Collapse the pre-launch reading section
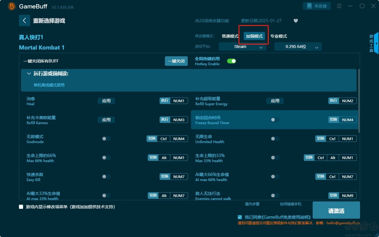 (29, 73)
